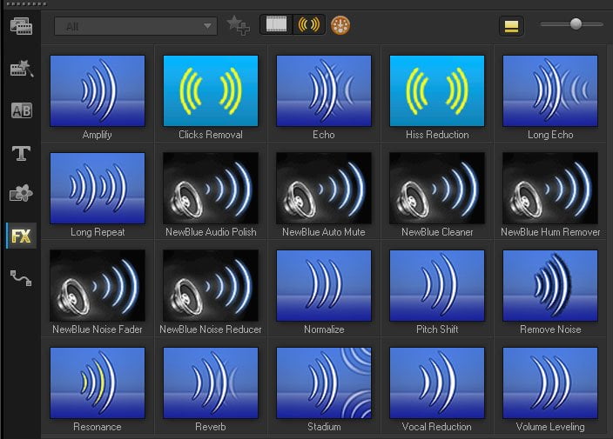Screen dimensions: 613x439
Task: Click the dropdown arrow of the All category list
Action: click(x=207, y=26)
